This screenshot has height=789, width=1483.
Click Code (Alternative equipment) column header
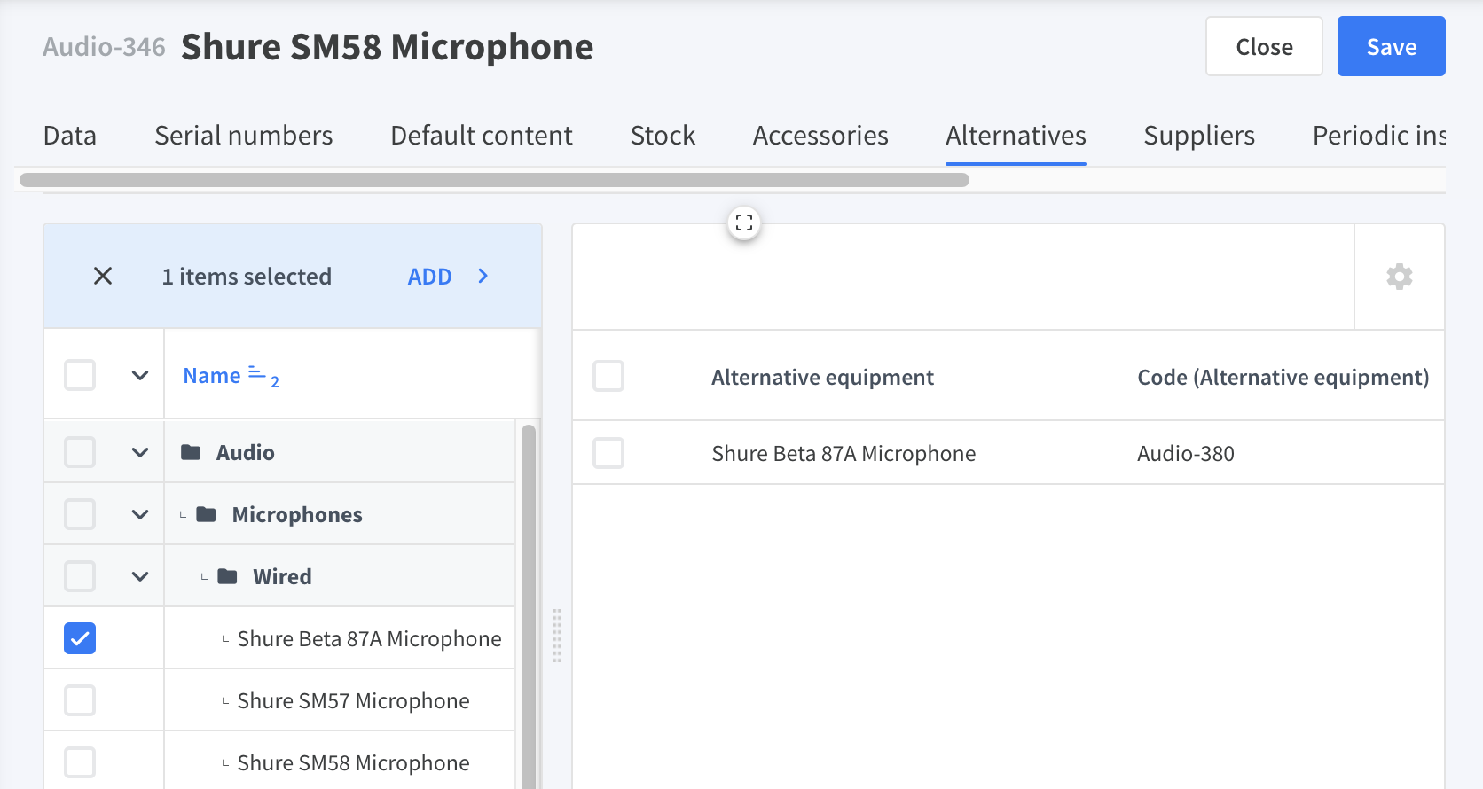click(1283, 377)
